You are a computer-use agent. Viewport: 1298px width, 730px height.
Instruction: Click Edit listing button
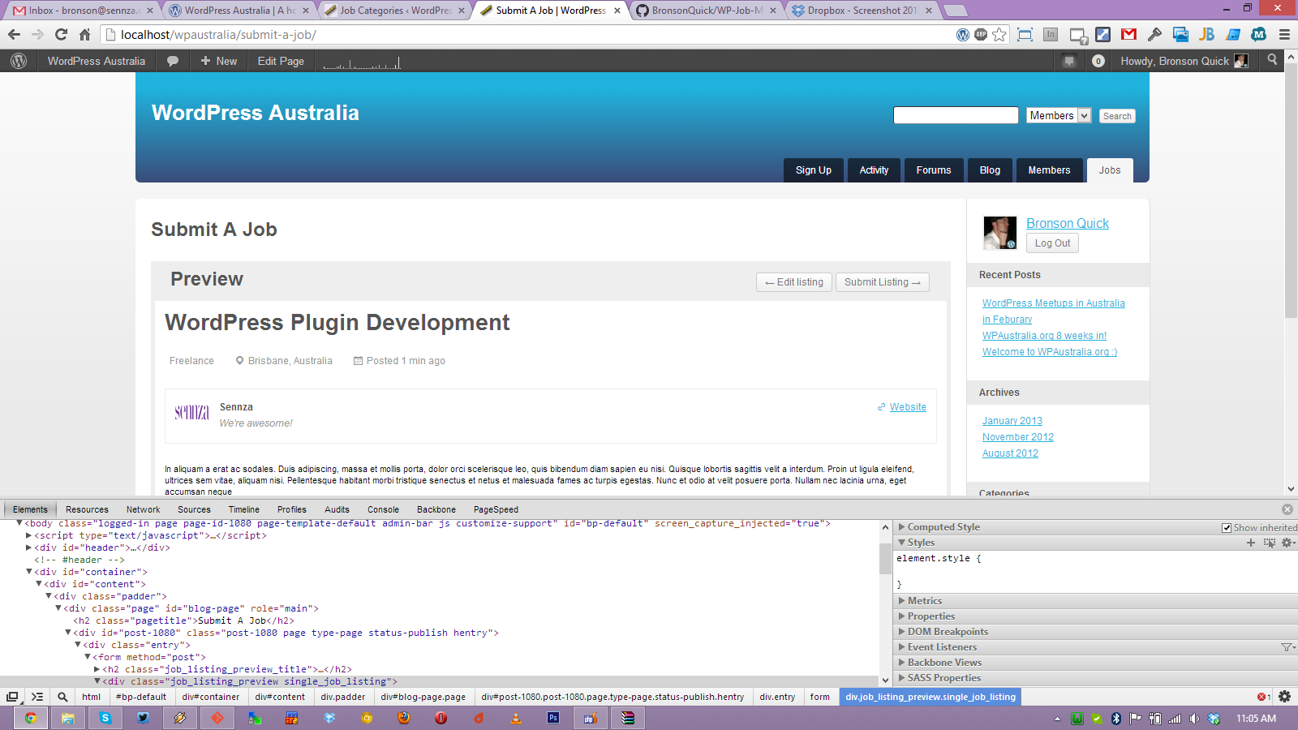click(794, 282)
